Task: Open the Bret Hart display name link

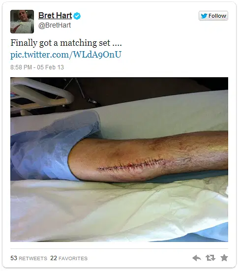Action: (55, 16)
